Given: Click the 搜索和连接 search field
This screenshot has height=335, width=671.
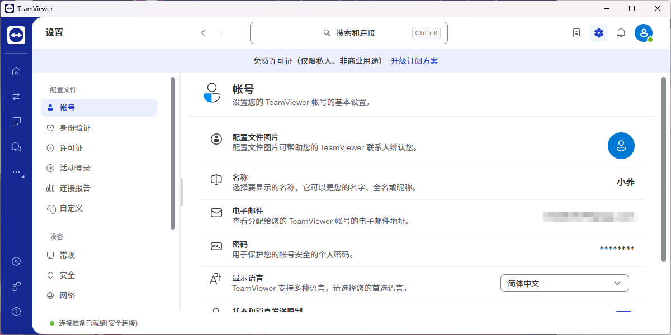Looking at the screenshot, I should click(x=349, y=33).
